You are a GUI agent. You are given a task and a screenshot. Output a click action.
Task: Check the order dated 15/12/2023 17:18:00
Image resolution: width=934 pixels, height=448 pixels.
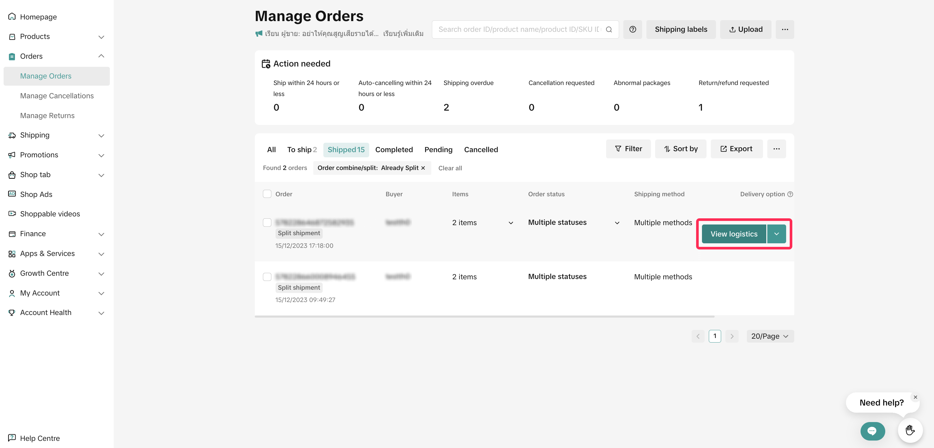[267, 222]
